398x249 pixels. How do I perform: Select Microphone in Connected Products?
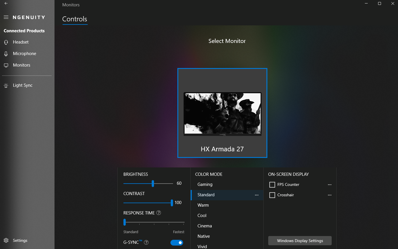27,54
